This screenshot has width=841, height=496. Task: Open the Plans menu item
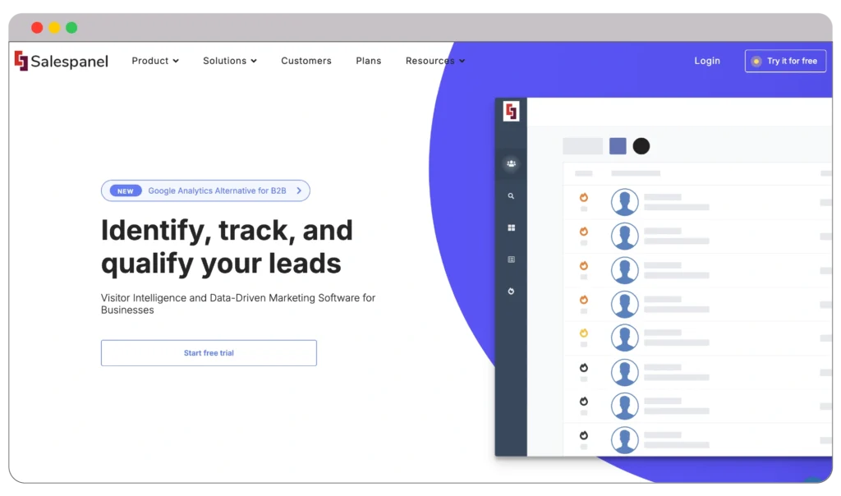coord(369,61)
